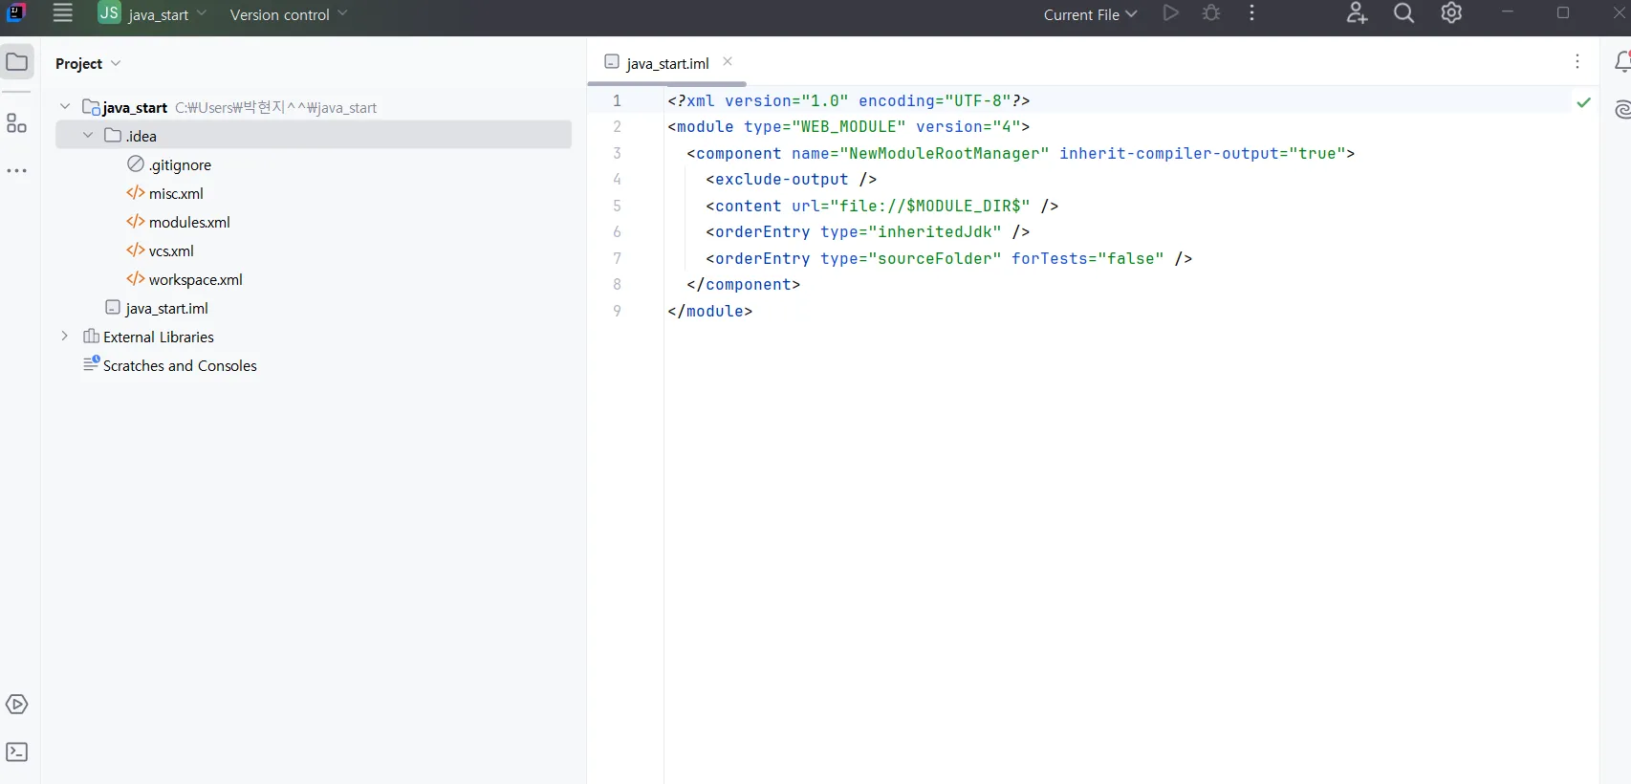Select the java_start project root
The height and width of the screenshot is (784, 1631).
click(x=135, y=107)
